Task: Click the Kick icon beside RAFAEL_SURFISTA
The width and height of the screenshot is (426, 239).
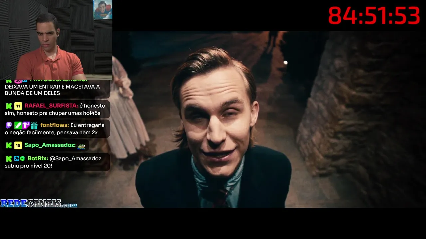Action: click(x=9, y=106)
